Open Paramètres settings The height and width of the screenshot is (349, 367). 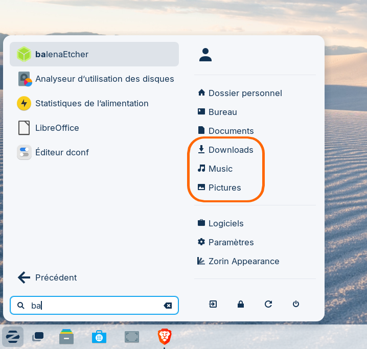tap(225, 242)
